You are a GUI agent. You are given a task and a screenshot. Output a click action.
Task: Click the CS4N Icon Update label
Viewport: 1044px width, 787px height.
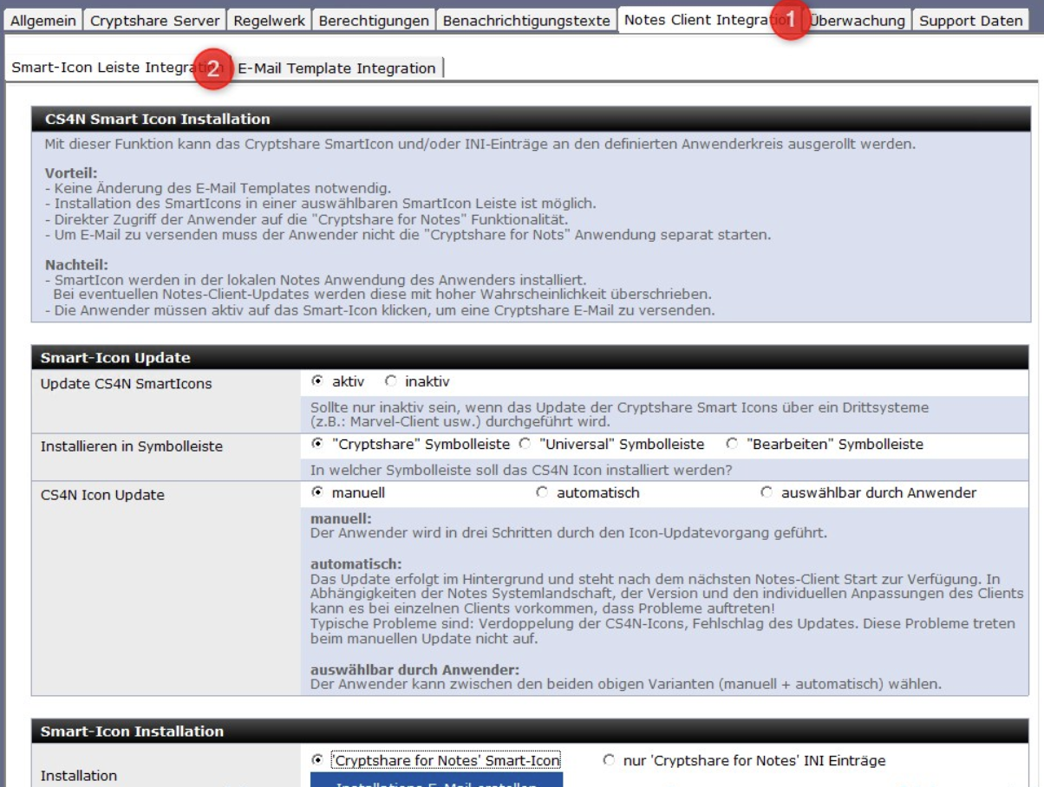pos(102,495)
